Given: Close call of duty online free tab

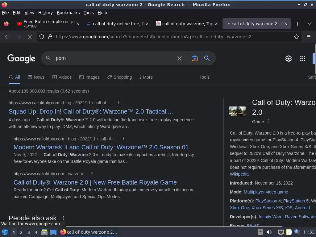Looking at the screenshot, I should pos(147,24).
